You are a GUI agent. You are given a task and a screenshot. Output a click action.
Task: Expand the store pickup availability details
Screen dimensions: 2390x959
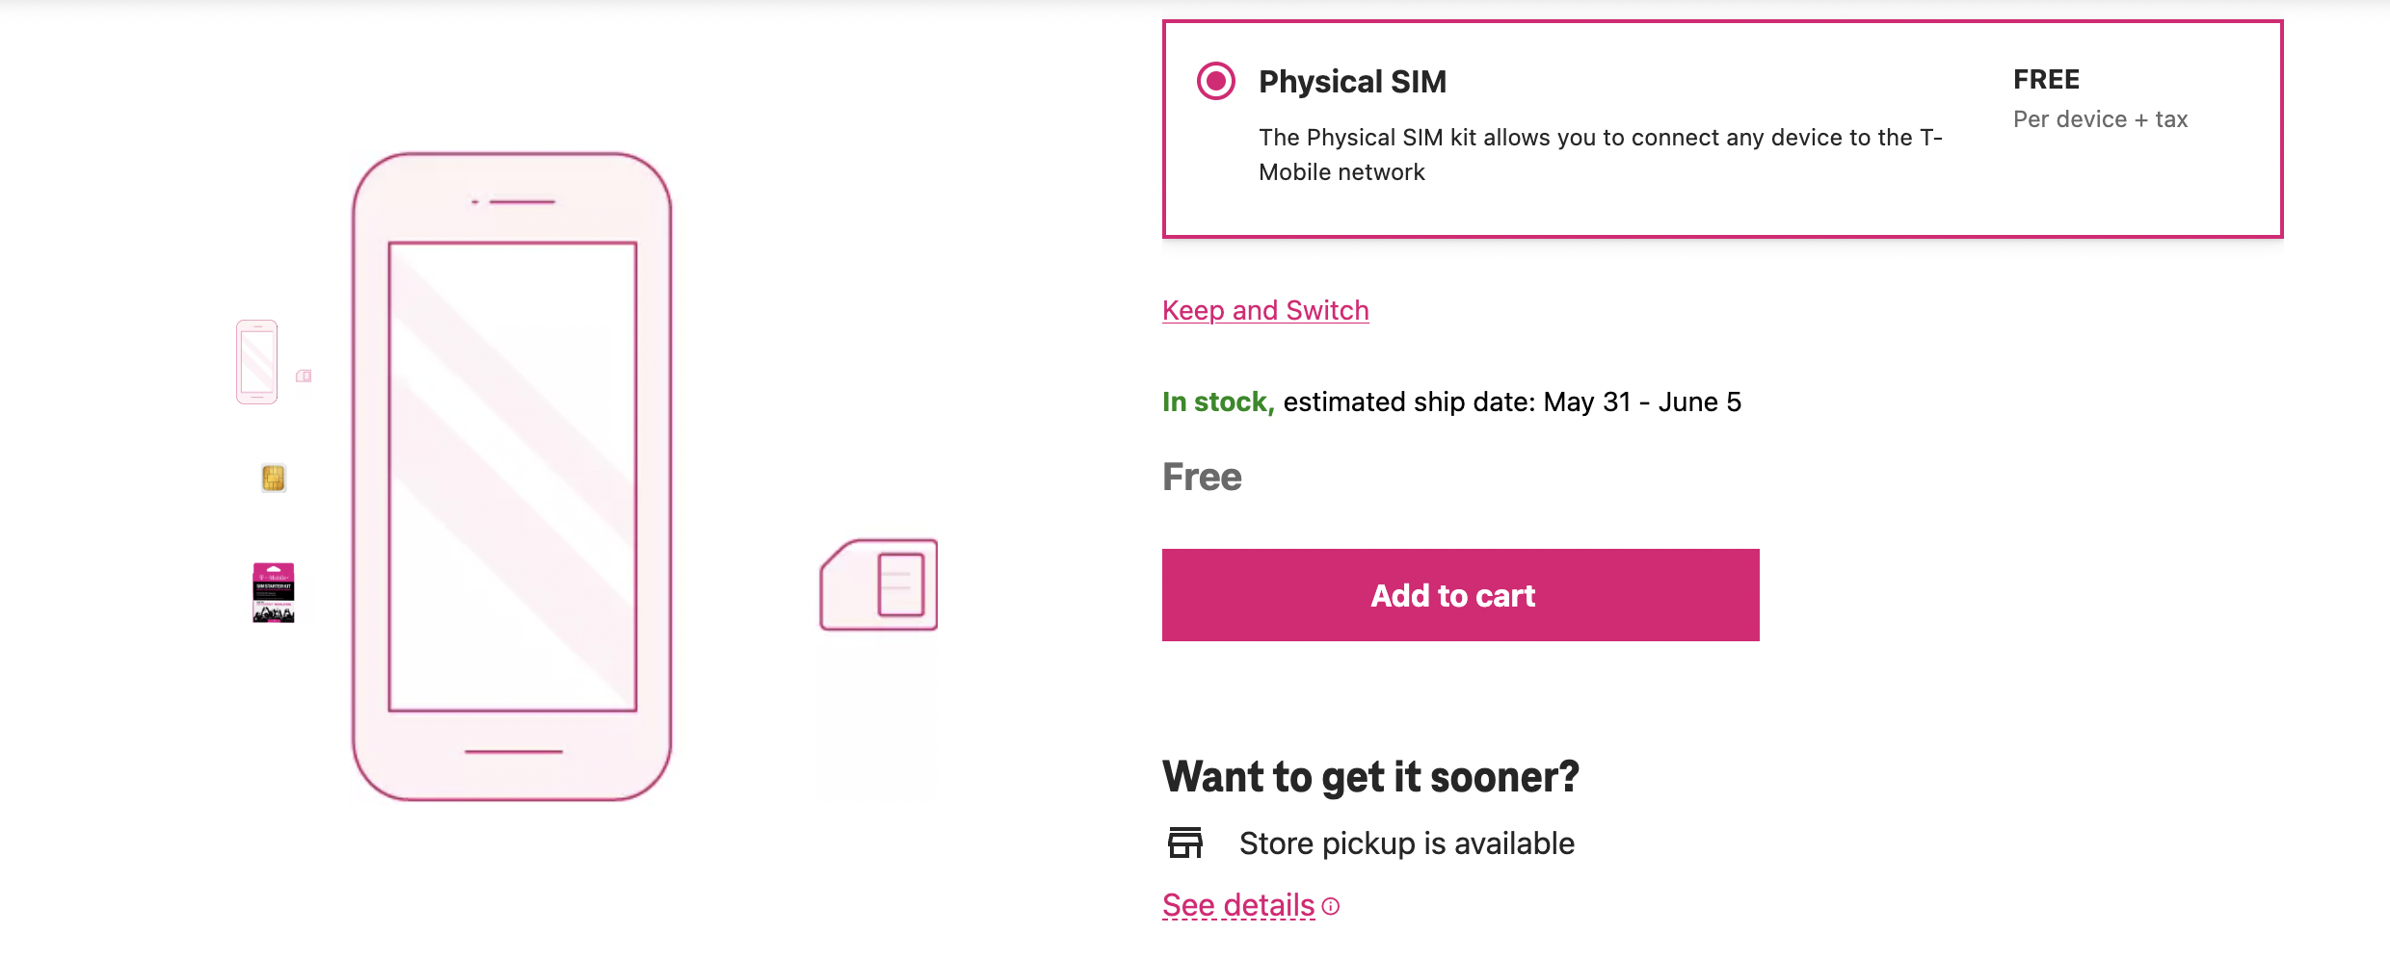[x=1238, y=903]
